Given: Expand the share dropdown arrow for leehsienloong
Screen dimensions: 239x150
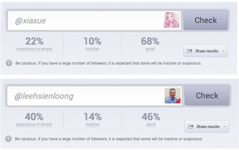Looking at the screenshot, I should tap(225, 126).
